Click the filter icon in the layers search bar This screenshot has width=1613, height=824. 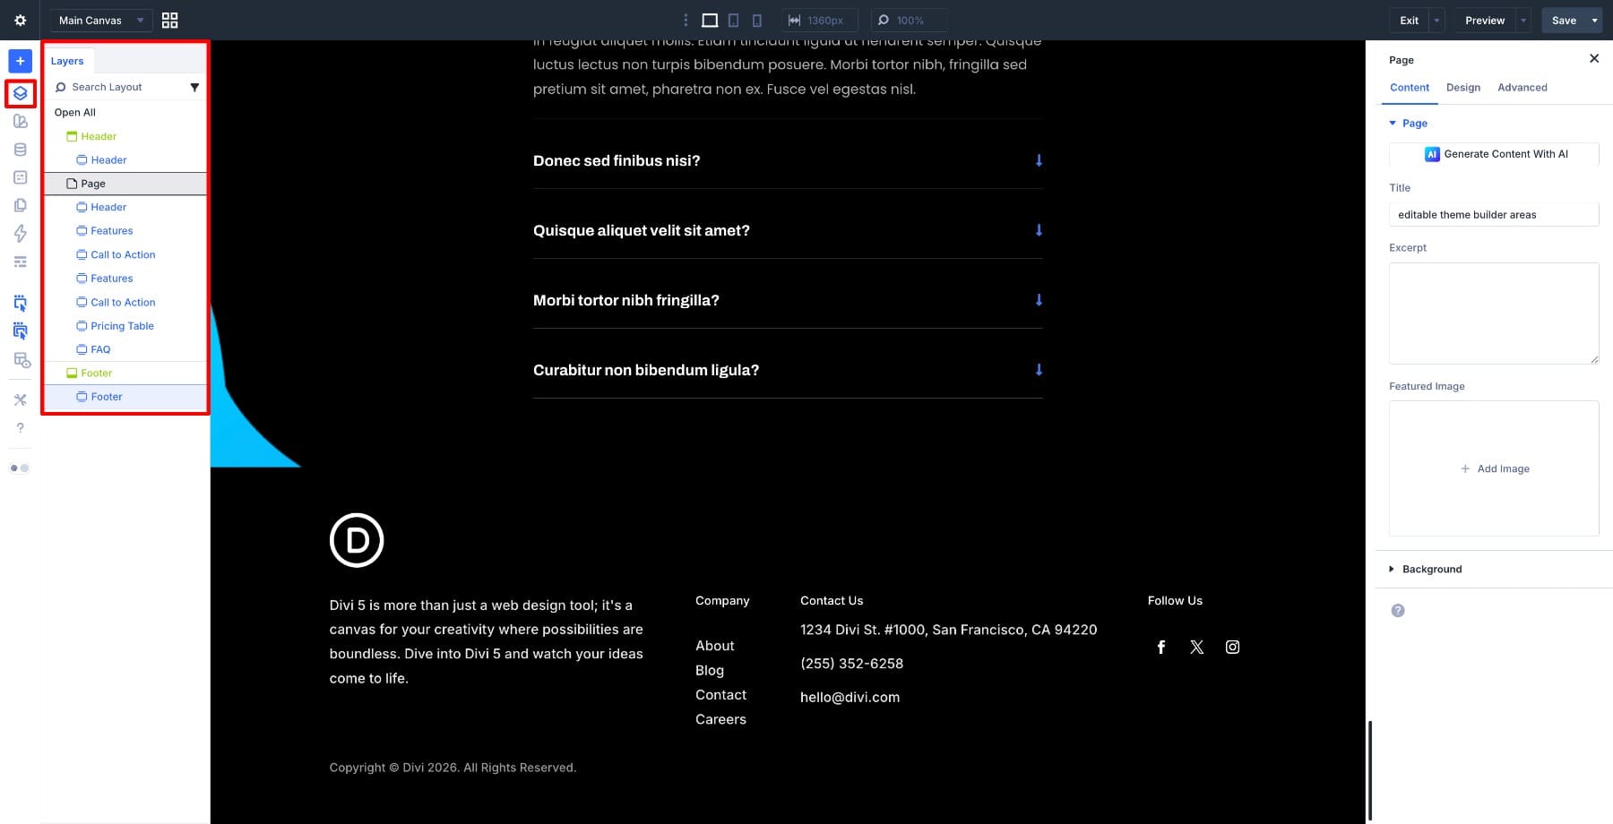coord(194,87)
